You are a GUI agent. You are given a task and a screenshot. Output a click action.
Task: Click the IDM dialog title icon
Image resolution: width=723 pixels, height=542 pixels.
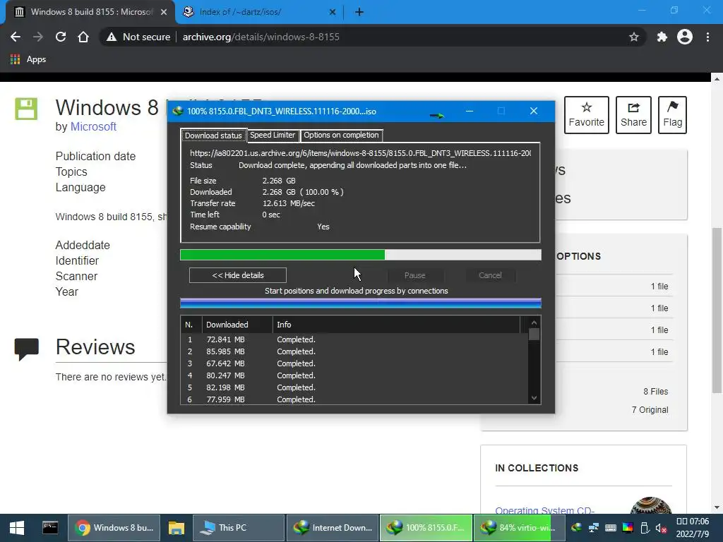click(177, 111)
